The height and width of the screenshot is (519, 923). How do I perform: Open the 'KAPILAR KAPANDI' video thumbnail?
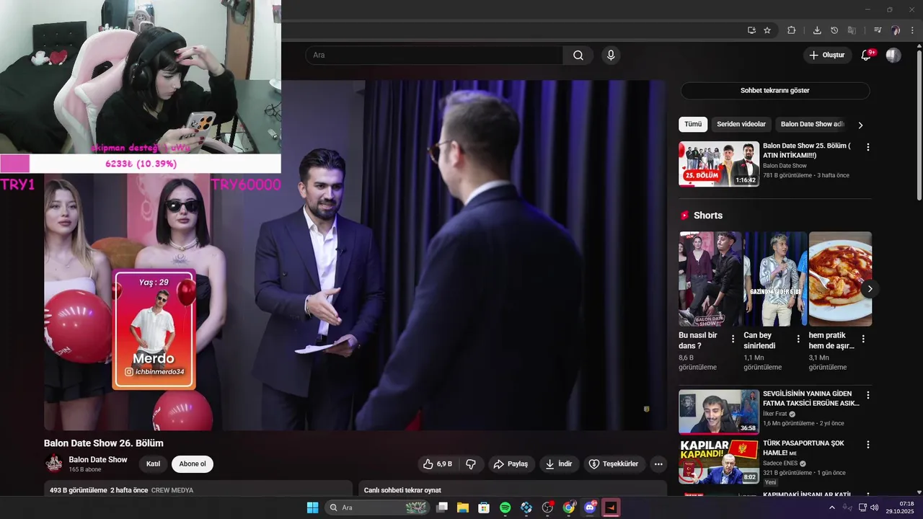coord(719,461)
